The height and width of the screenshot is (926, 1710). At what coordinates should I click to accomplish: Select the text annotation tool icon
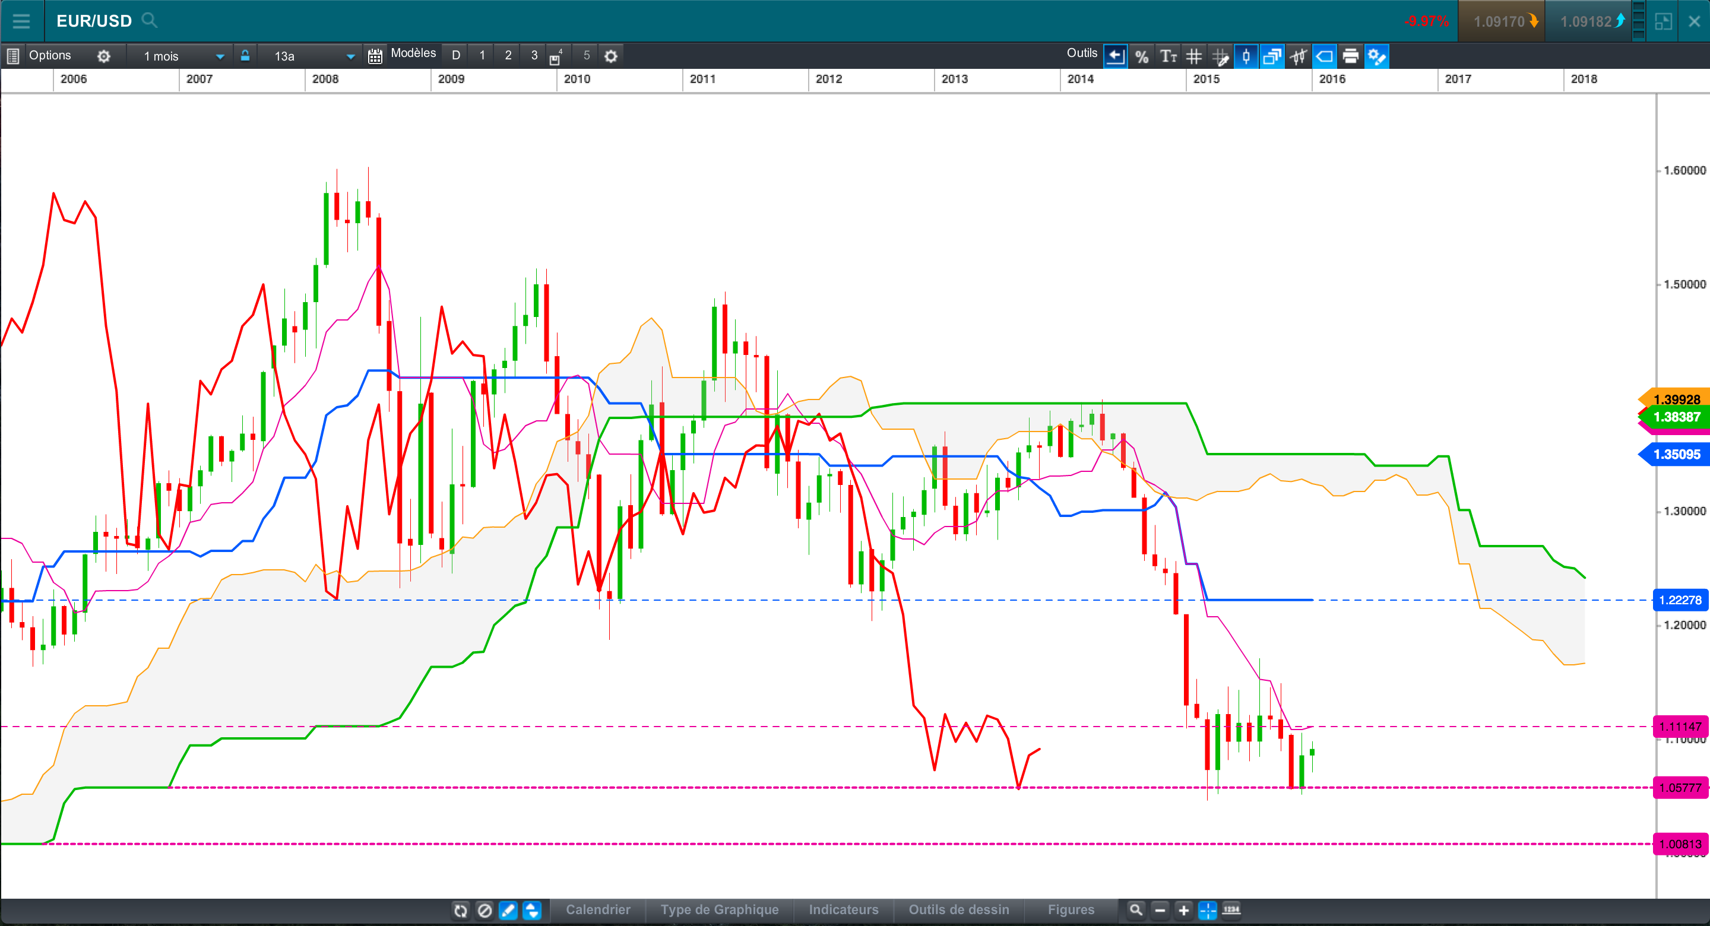(1168, 56)
